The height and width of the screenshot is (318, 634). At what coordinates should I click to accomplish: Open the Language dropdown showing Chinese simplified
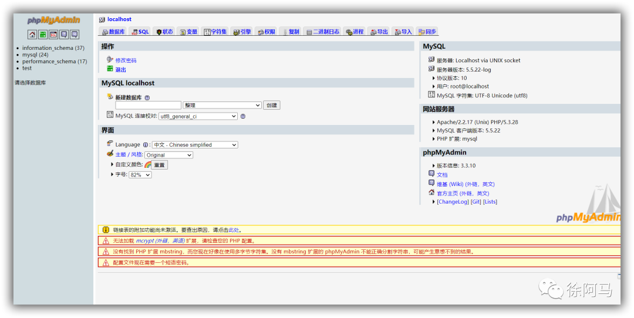[195, 145]
